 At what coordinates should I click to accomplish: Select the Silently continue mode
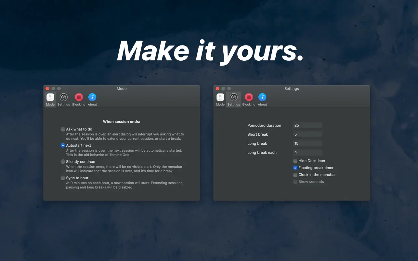pyautogui.click(x=63, y=161)
